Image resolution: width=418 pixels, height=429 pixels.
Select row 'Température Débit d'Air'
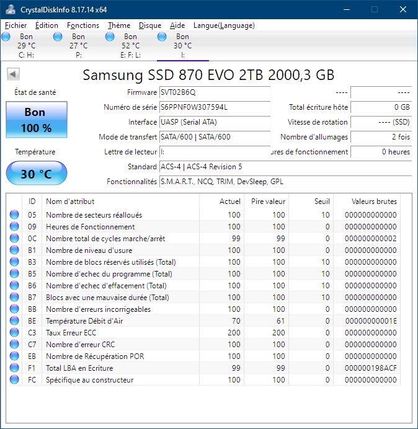203,321
